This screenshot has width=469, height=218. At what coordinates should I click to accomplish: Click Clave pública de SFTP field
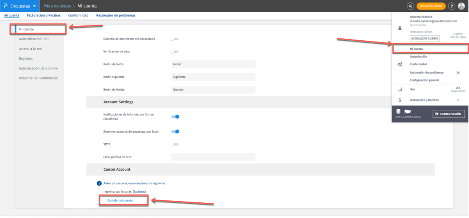pyautogui.click(x=213, y=157)
